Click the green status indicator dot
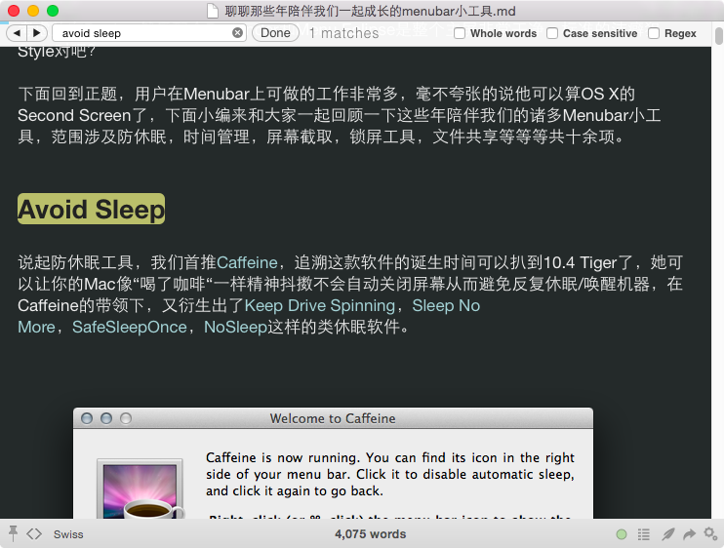 [x=622, y=534]
